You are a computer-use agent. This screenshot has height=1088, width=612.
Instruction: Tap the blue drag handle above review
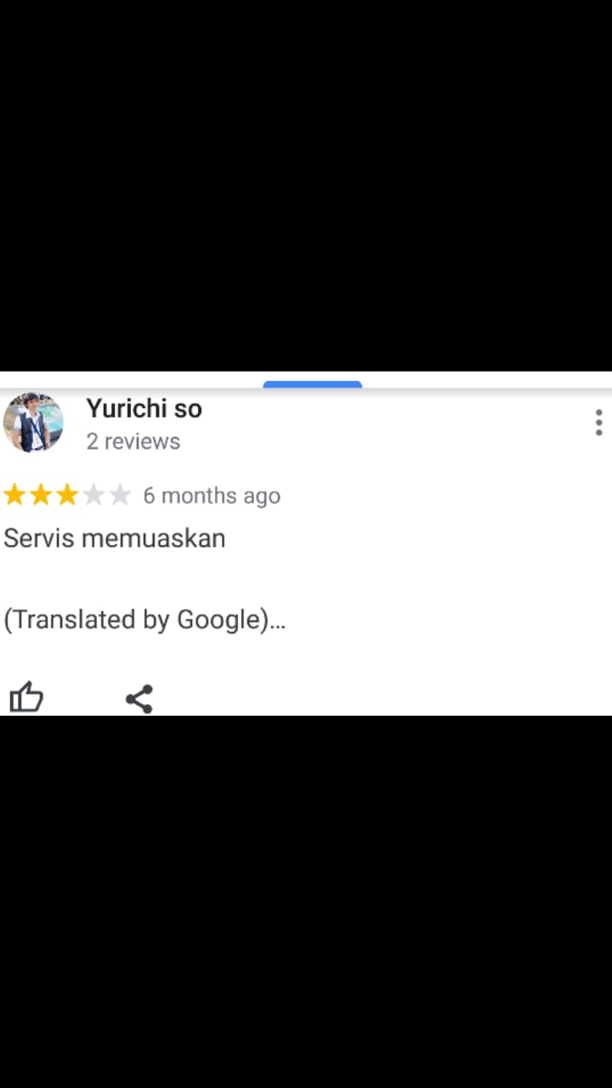point(312,384)
